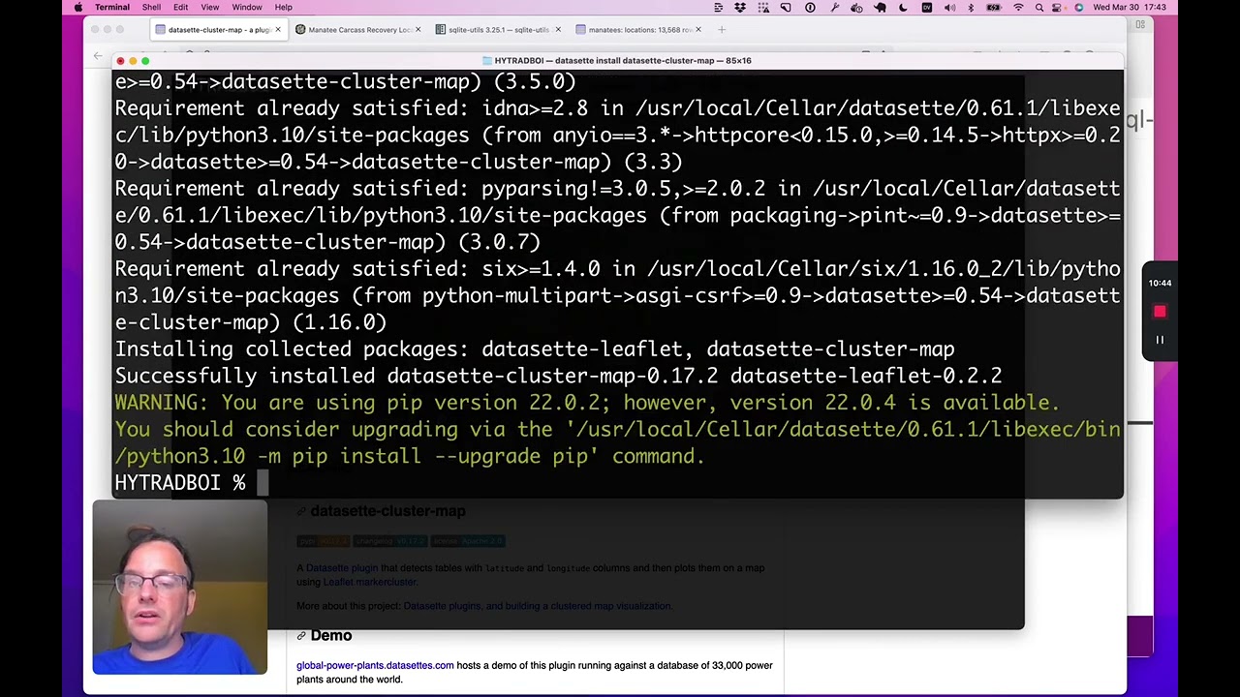Click the Demo heading anchor link icon
The height and width of the screenshot is (697, 1240).
301,635
